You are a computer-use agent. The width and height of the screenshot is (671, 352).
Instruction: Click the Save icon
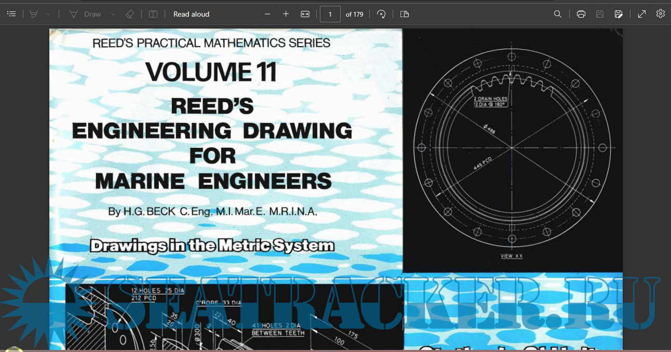click(600, 14)
